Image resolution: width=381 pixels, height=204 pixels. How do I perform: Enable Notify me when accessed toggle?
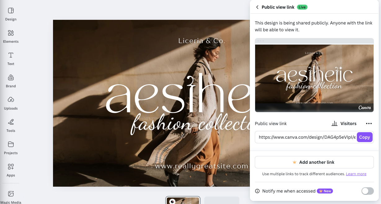(367, 191)
